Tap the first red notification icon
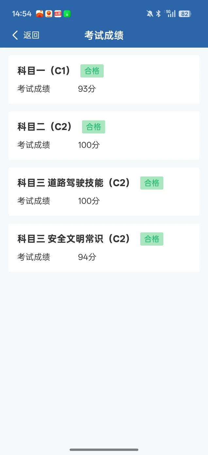Viewport: 208px width, 455px height. (x=40, y=14)
